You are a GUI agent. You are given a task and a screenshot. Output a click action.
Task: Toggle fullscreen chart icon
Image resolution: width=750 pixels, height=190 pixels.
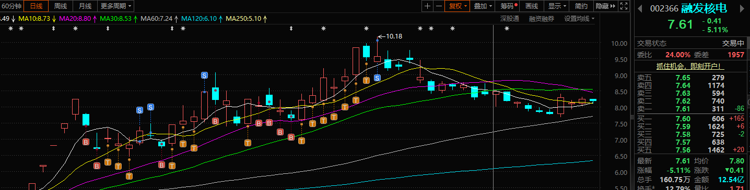(624, 6)
